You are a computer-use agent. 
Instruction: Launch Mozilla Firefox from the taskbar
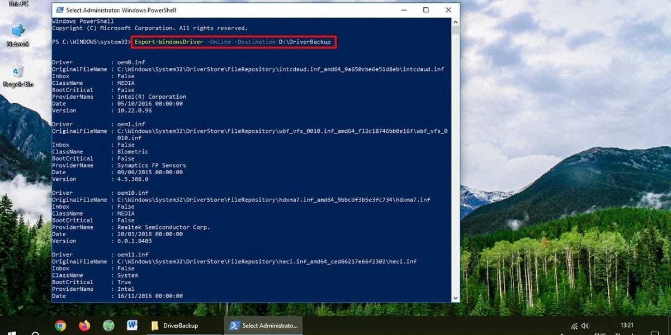point(84,325)
